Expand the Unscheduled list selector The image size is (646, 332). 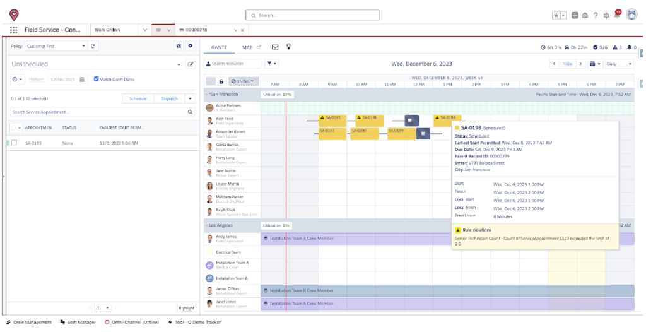[x=179, y=65]
